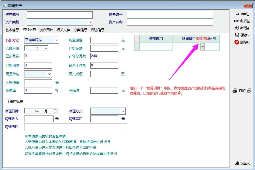
Task: Switch to the 资产图片 tab
Action: pyautogui.click(x=46, y=30)
